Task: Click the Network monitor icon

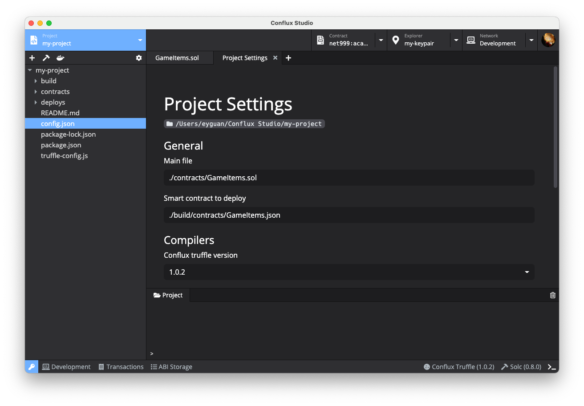Action: pos(471,40)
